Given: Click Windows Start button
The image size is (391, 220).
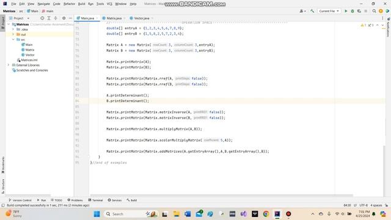Looking at the screenshot, I should point(97,214).
